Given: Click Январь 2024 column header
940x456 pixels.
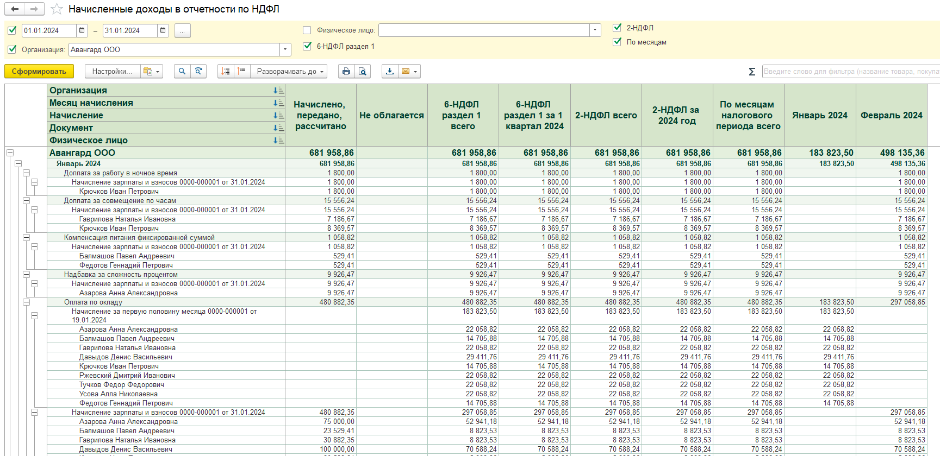Looking at the screenshot, I should click(820, 115).
